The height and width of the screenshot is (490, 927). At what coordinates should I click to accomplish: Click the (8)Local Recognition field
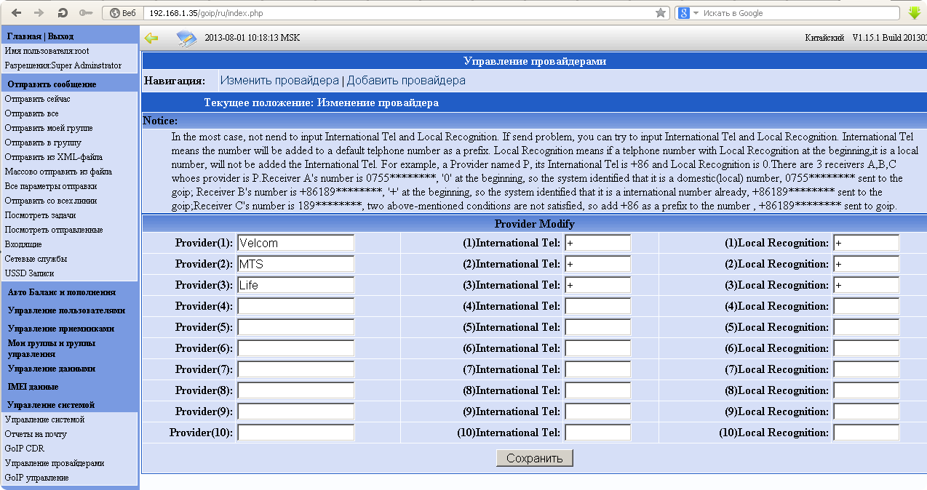[x=866, y=390]
